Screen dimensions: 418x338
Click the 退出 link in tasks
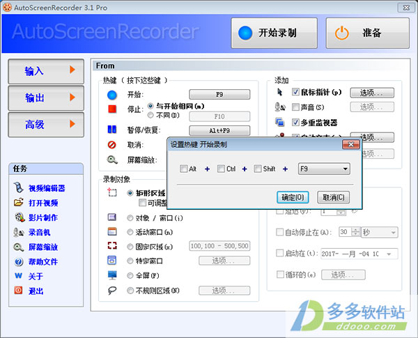pyautogui.click(x=36, y=291)
